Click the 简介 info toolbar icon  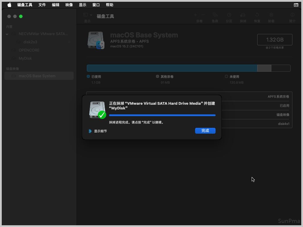point(292,15)
